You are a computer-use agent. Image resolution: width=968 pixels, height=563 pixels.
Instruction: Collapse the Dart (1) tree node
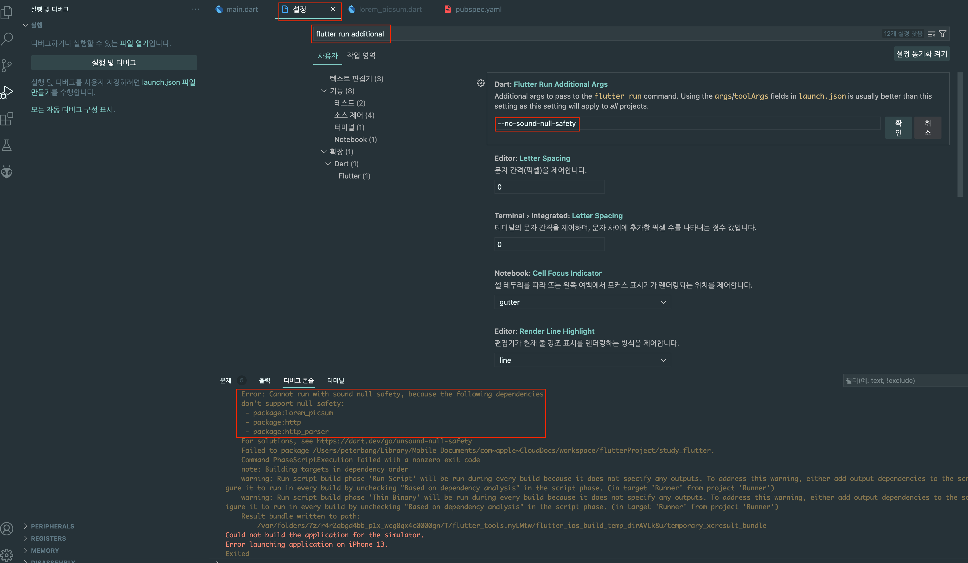click(328, 164)
